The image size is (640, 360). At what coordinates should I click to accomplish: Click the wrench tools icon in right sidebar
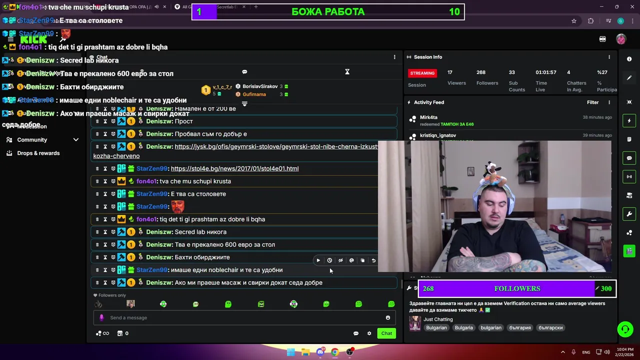[629, 214]
